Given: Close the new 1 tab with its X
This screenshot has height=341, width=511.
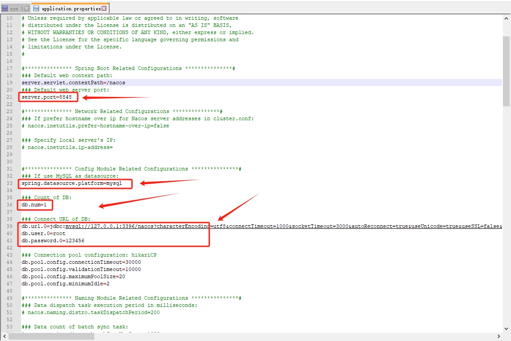Looking at the screenshot, I should 27,9.
